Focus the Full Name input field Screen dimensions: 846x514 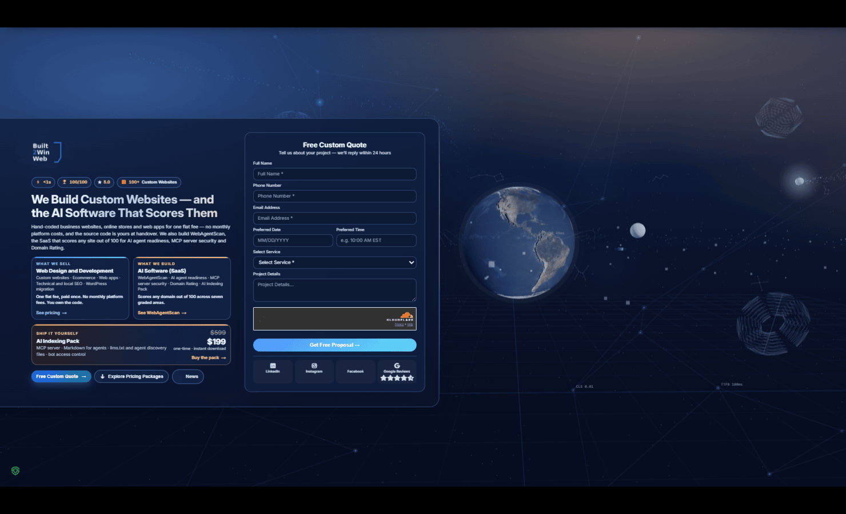coord(334,174)
